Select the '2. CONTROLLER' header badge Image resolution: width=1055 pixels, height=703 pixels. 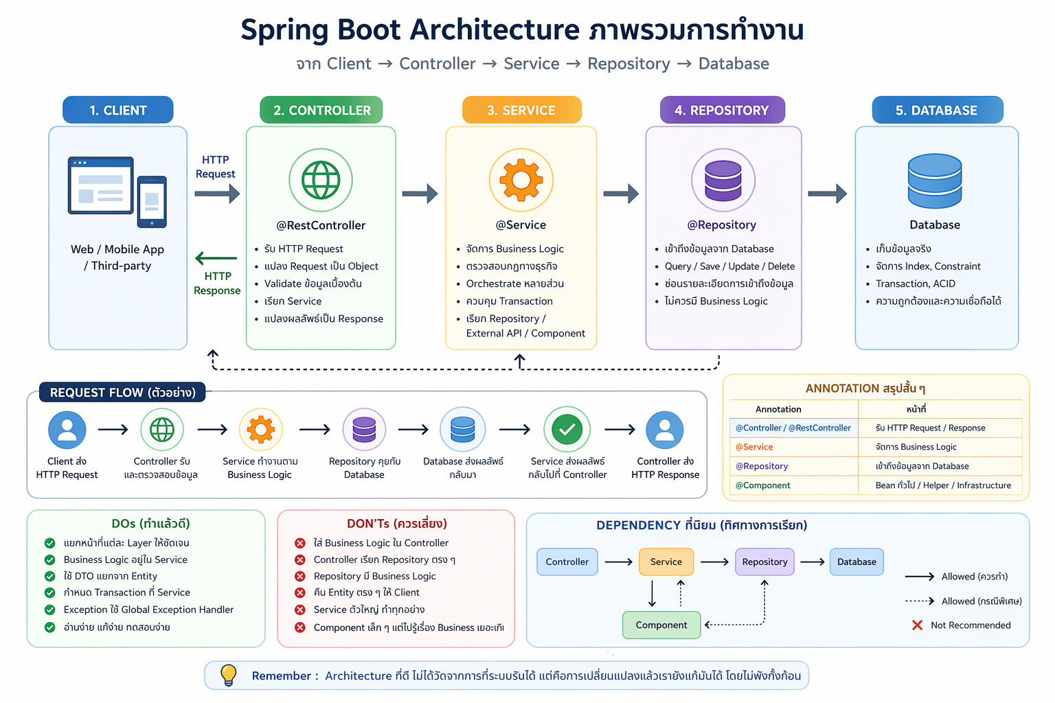pos(321,110)
